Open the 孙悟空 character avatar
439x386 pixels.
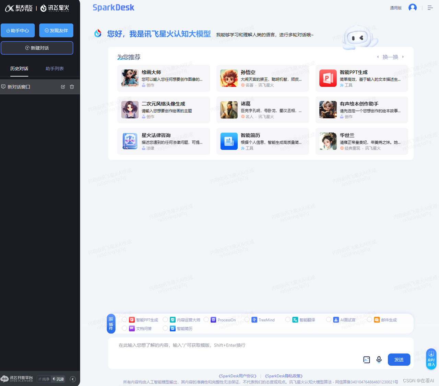229,78
